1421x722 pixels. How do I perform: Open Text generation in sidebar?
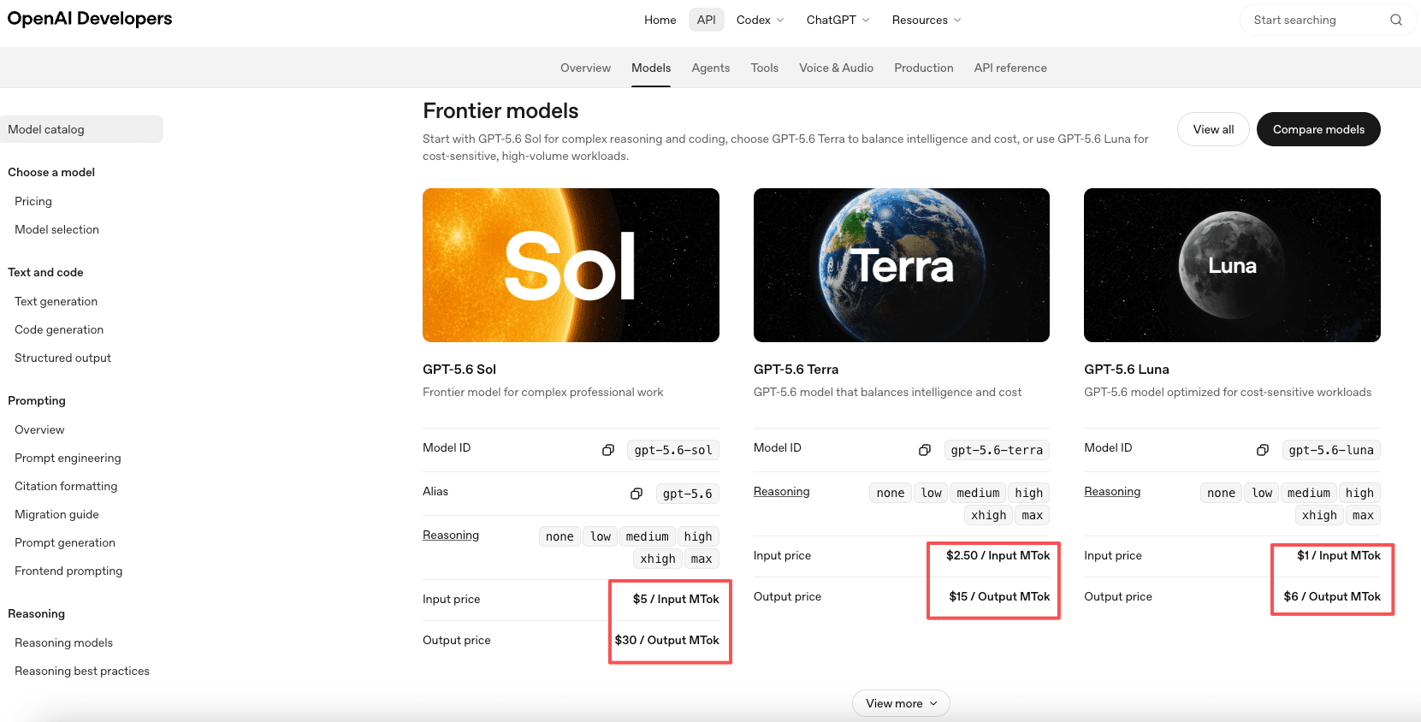56,301
